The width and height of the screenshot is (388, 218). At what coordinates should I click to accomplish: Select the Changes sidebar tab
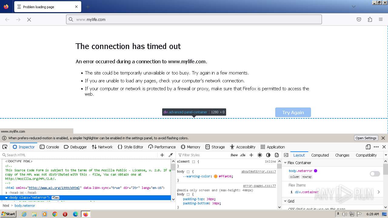tap(342, 155)
